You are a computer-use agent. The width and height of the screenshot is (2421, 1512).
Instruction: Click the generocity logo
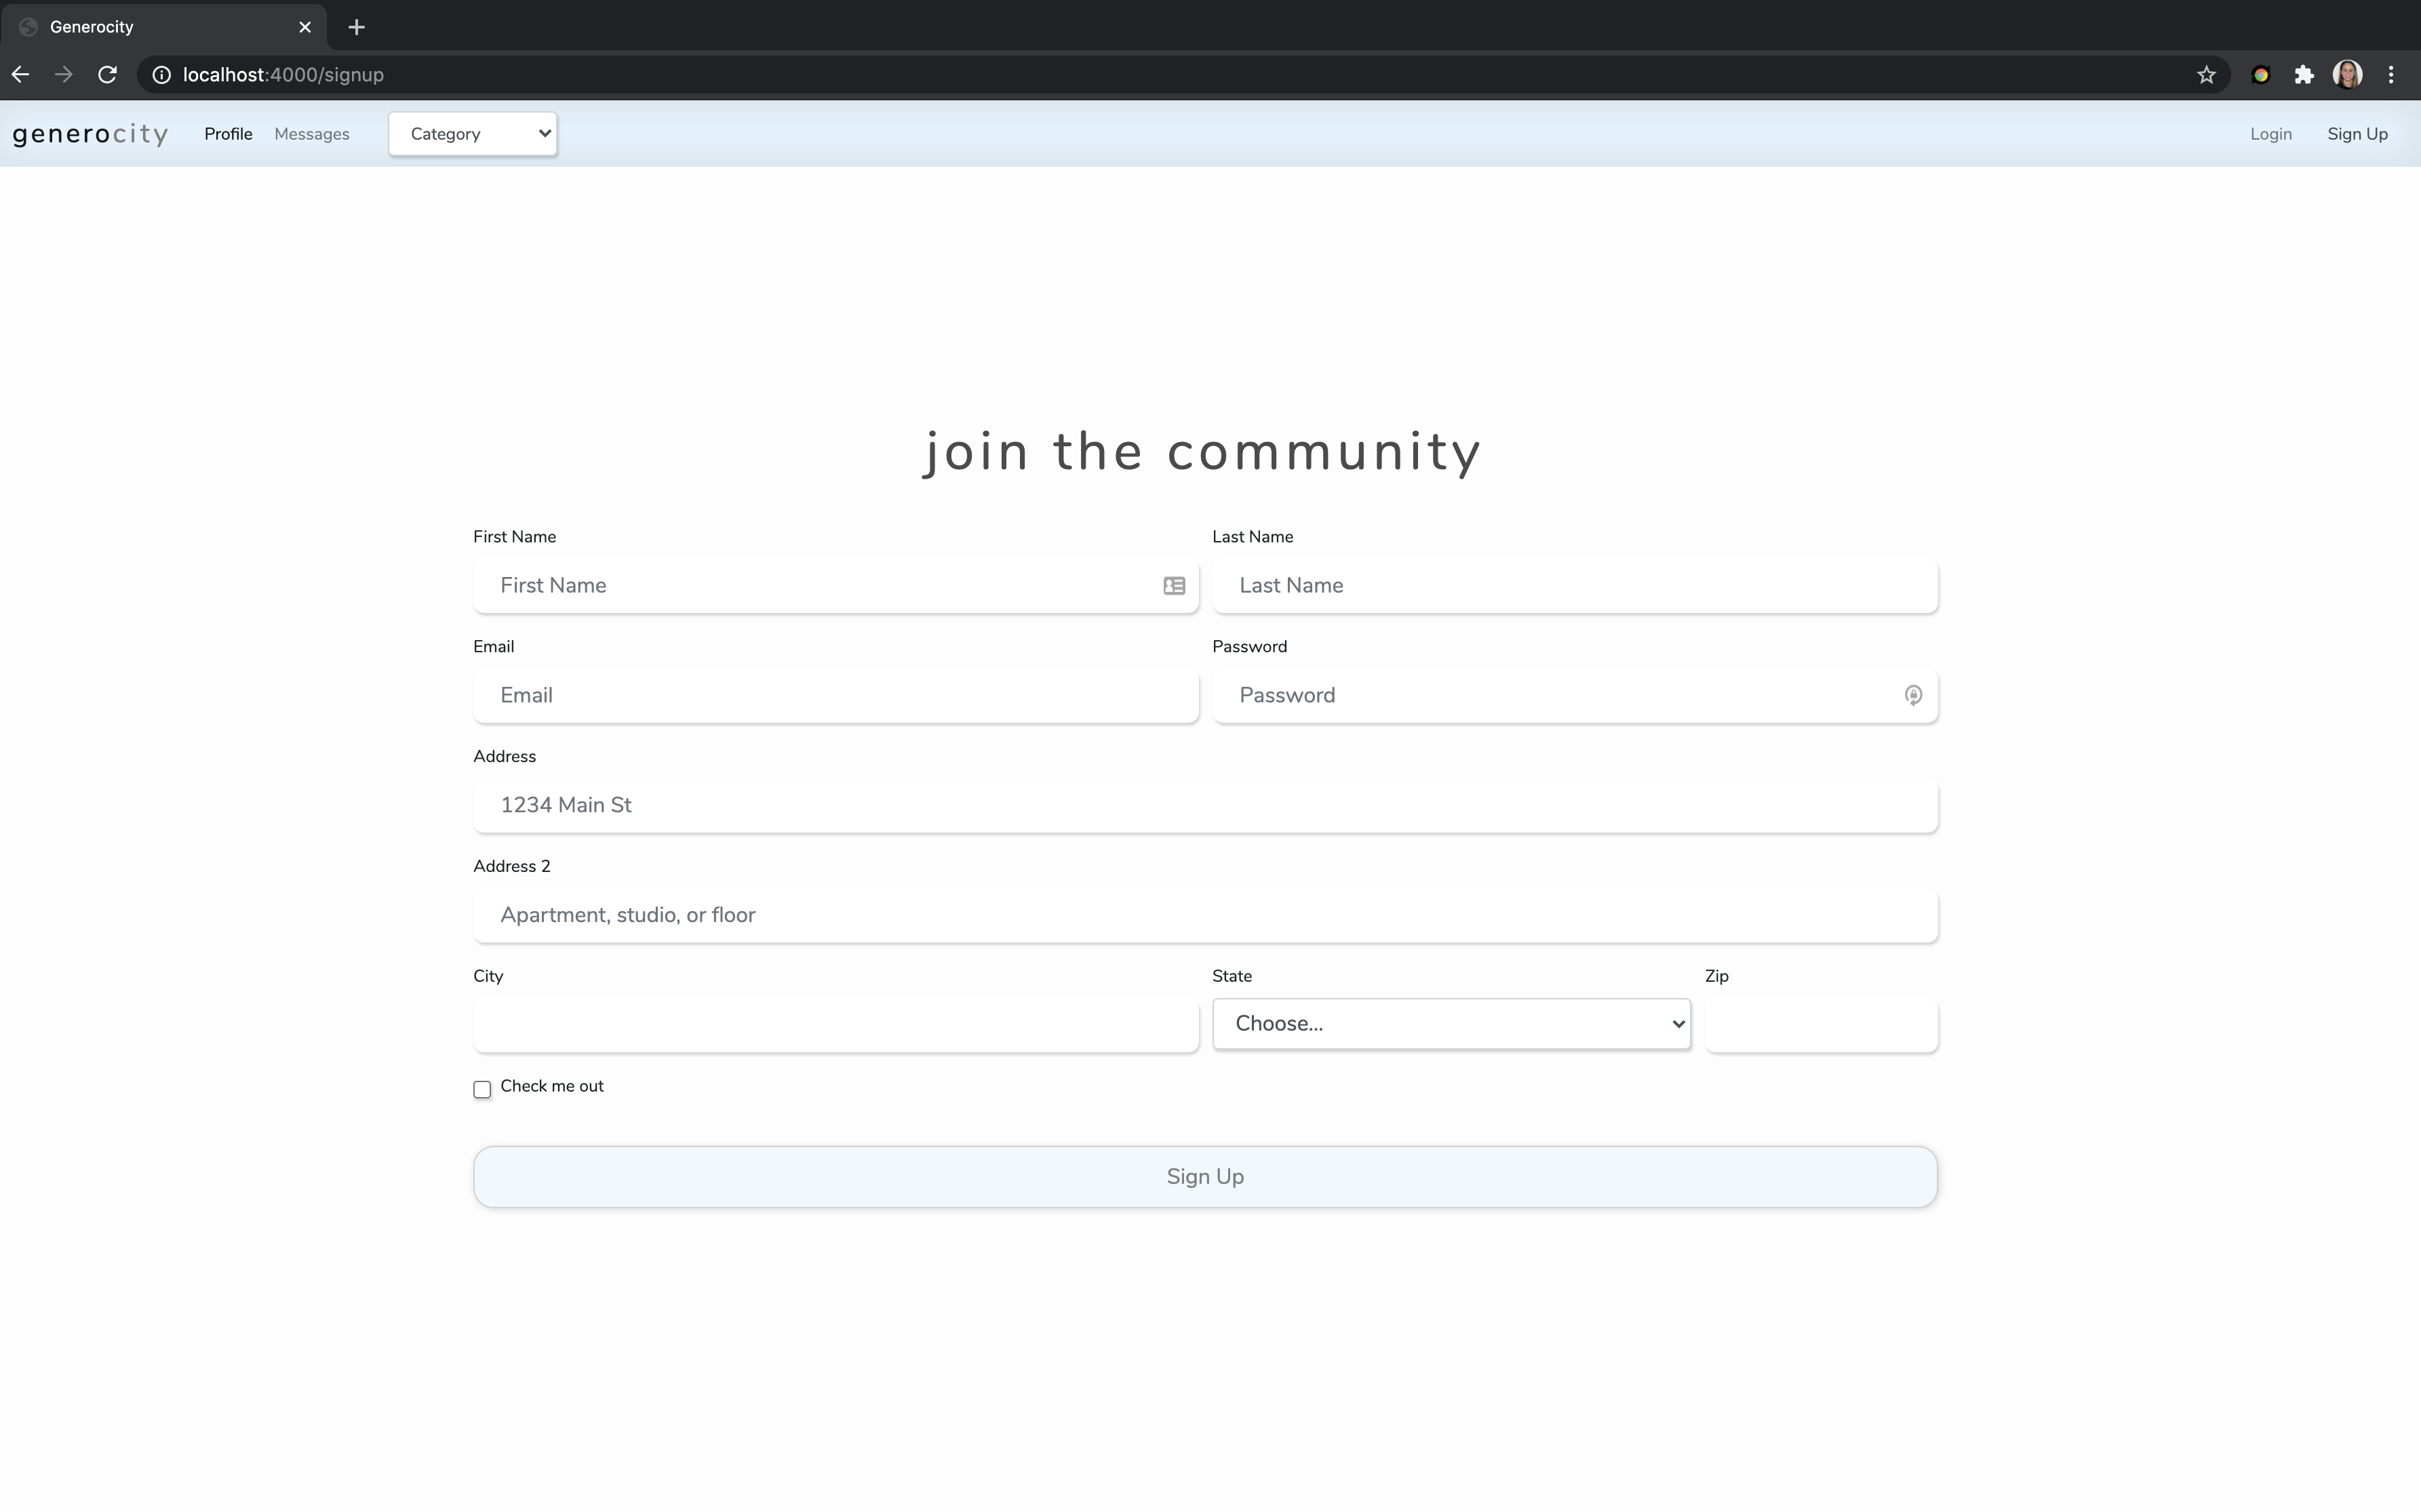click(x=90, y=134)
